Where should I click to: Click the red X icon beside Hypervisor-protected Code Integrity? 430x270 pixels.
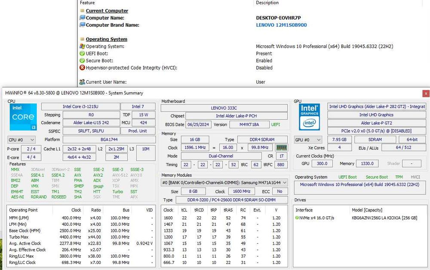82,68
